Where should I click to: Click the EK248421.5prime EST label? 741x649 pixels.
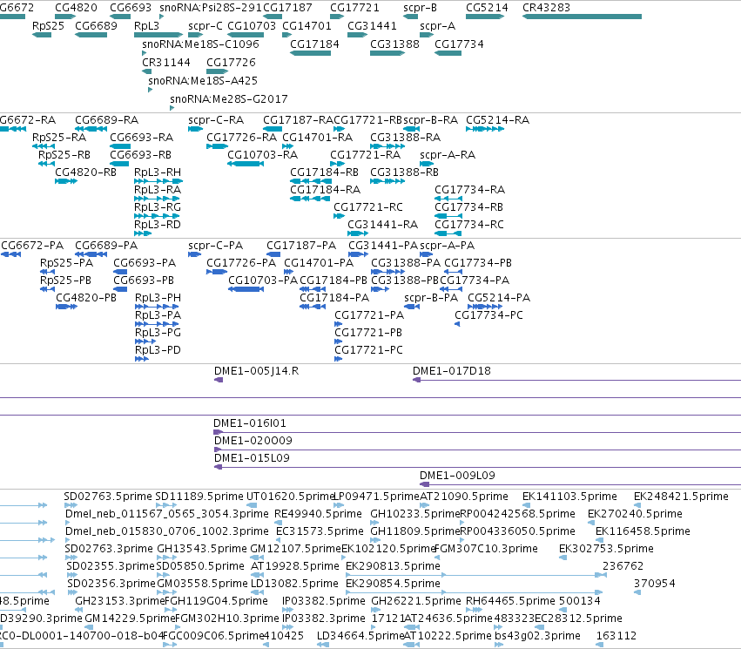click(x=681, y=497)
